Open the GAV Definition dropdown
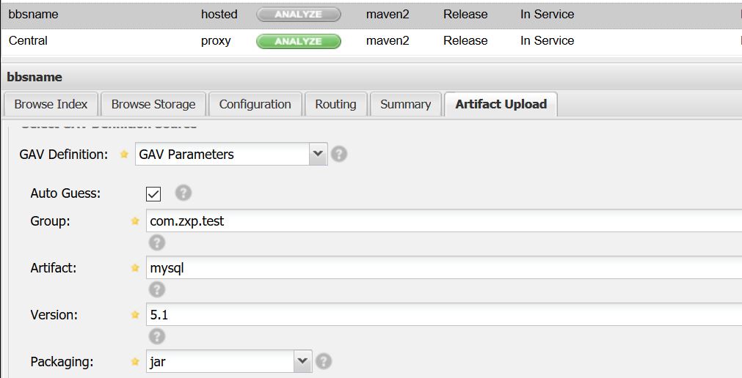 [x=318, y=155]
